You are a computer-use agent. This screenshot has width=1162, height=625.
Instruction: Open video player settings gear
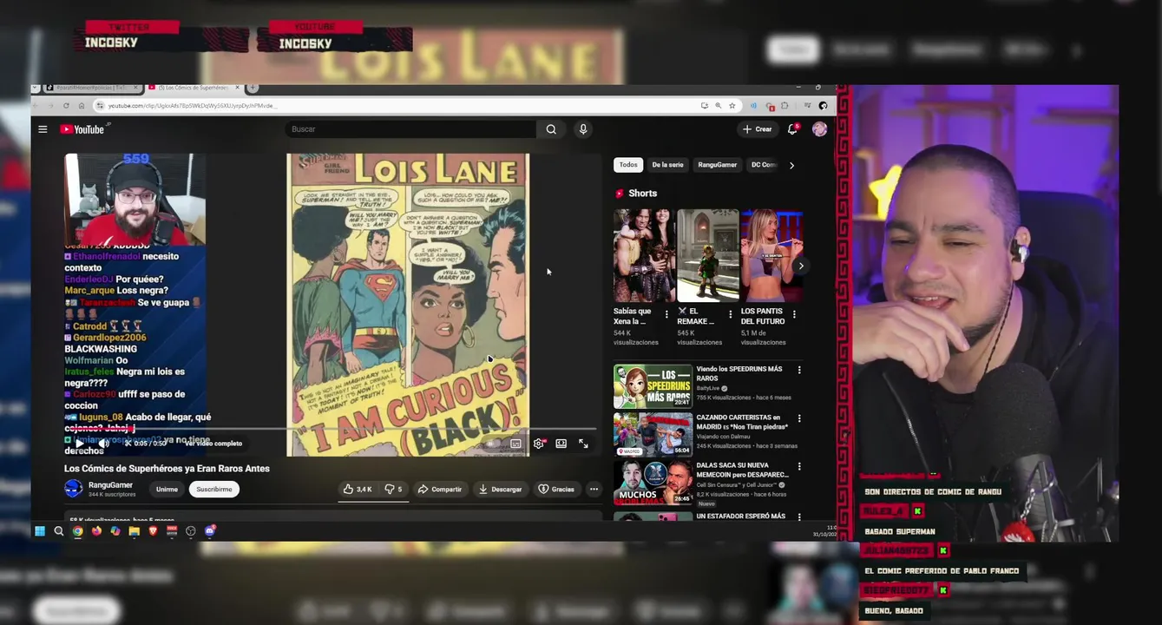click(x=539, y=444)
